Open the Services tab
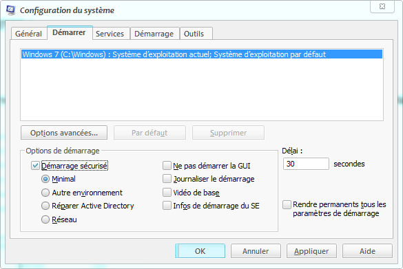Image resolution: width=403 pixels, height=269 pixels. tap(110, 34)
